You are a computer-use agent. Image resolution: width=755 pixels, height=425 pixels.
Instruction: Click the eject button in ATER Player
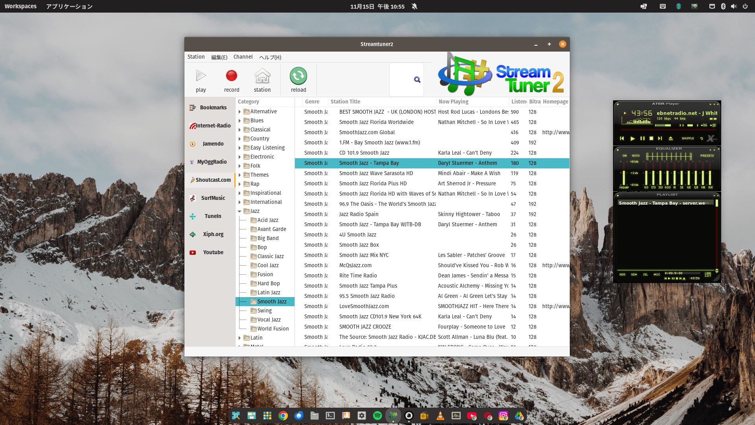point(671,139)
